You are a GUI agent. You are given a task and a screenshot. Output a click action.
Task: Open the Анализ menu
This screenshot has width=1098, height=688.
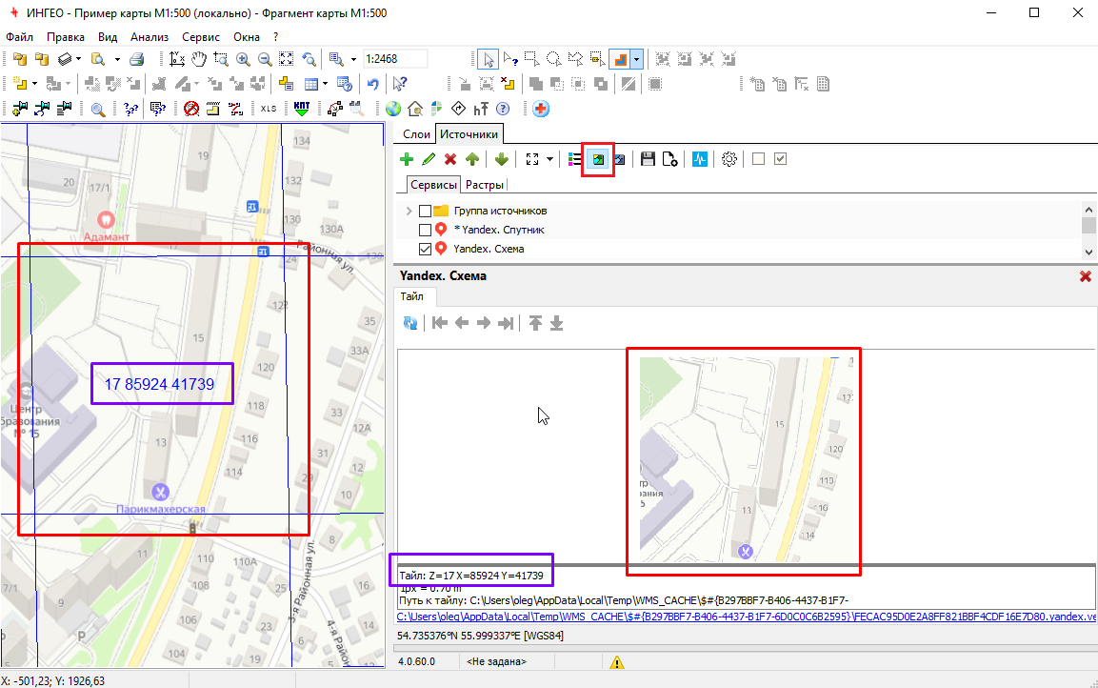150,37
